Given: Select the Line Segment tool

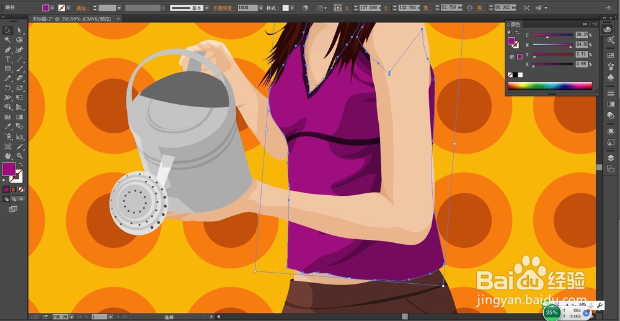Looking at the screenshot, I should [x=19, y=59].
